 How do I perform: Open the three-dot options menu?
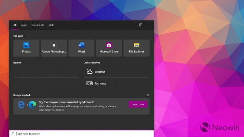click(148, 25)
